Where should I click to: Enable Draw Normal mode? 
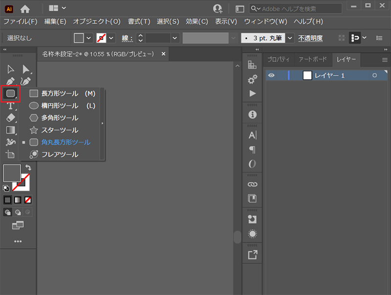(x=7, y=212)
